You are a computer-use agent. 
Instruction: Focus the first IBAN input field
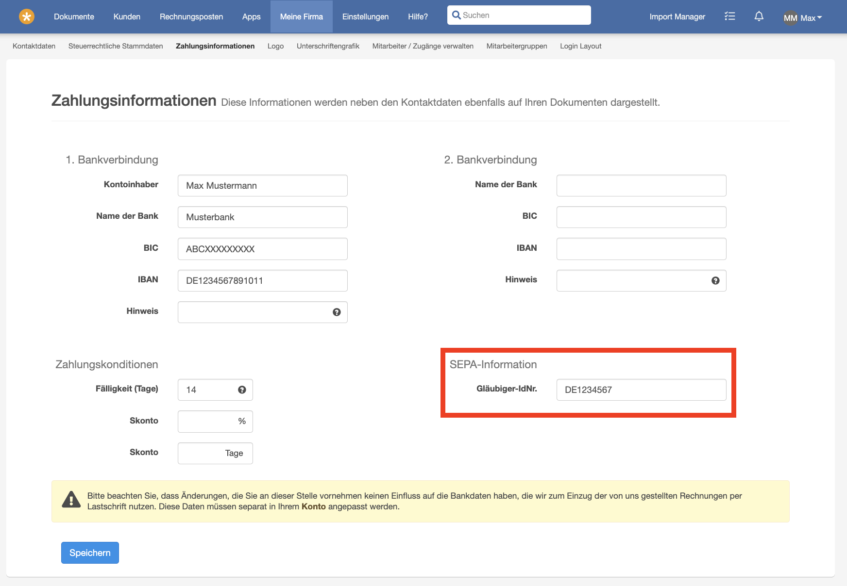point(262,281)
